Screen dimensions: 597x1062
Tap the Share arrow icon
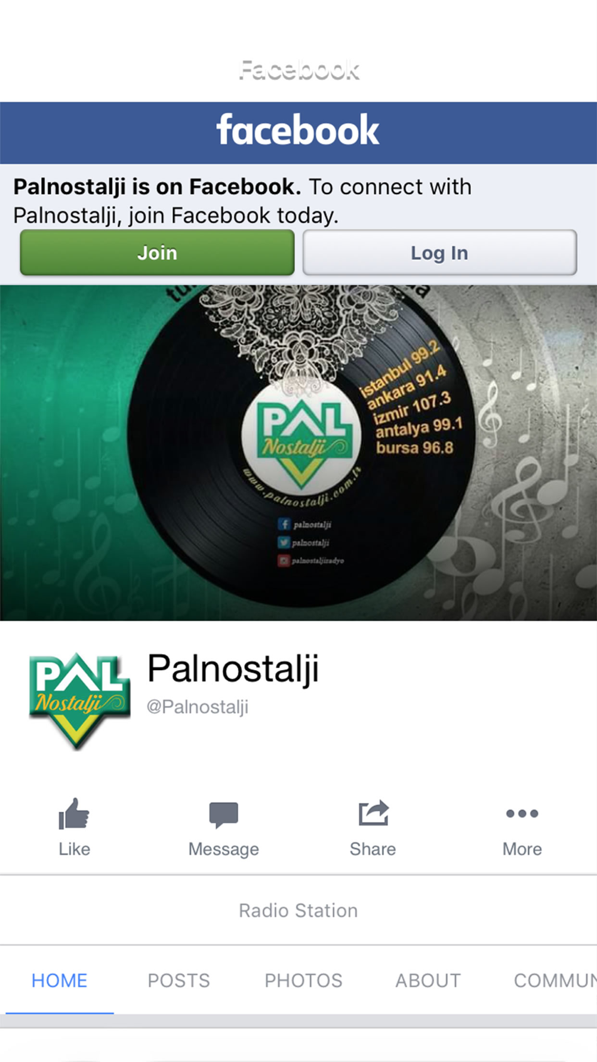tap(374, 814)
